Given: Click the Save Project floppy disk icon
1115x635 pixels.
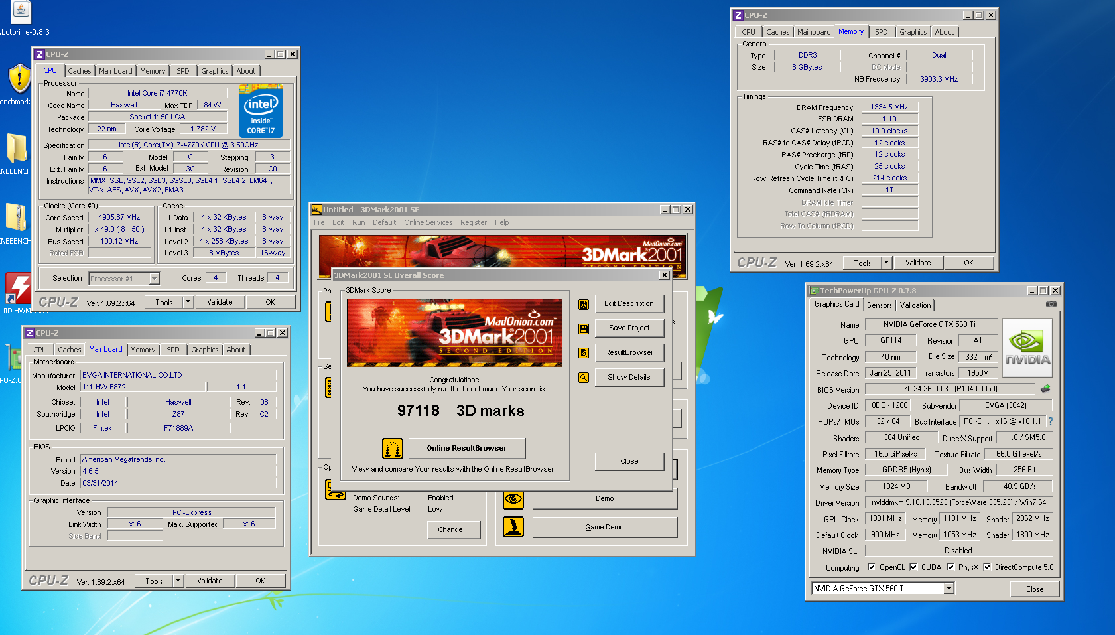Looking at the screenshot, I should point(584,328).
